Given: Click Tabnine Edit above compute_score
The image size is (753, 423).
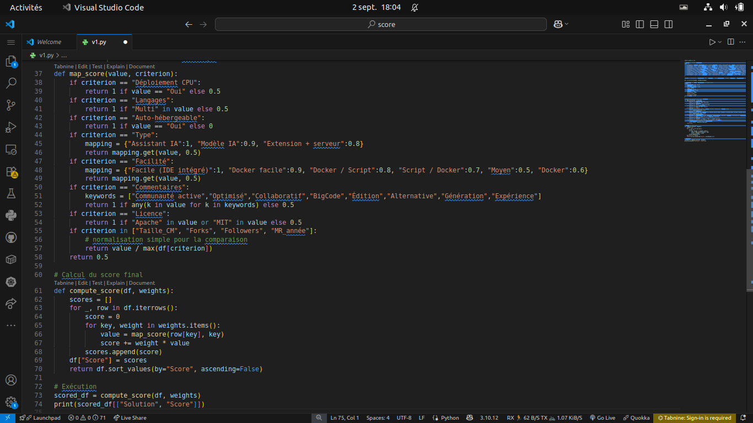Looking at the screenshot, I should pos(83,283).
